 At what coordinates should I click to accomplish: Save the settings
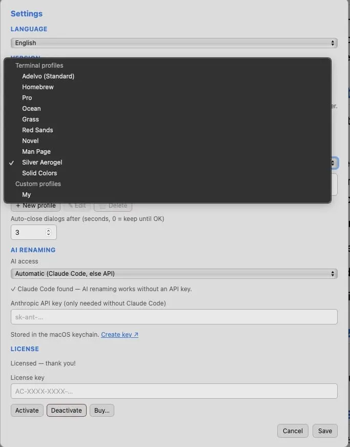(325, 431)
